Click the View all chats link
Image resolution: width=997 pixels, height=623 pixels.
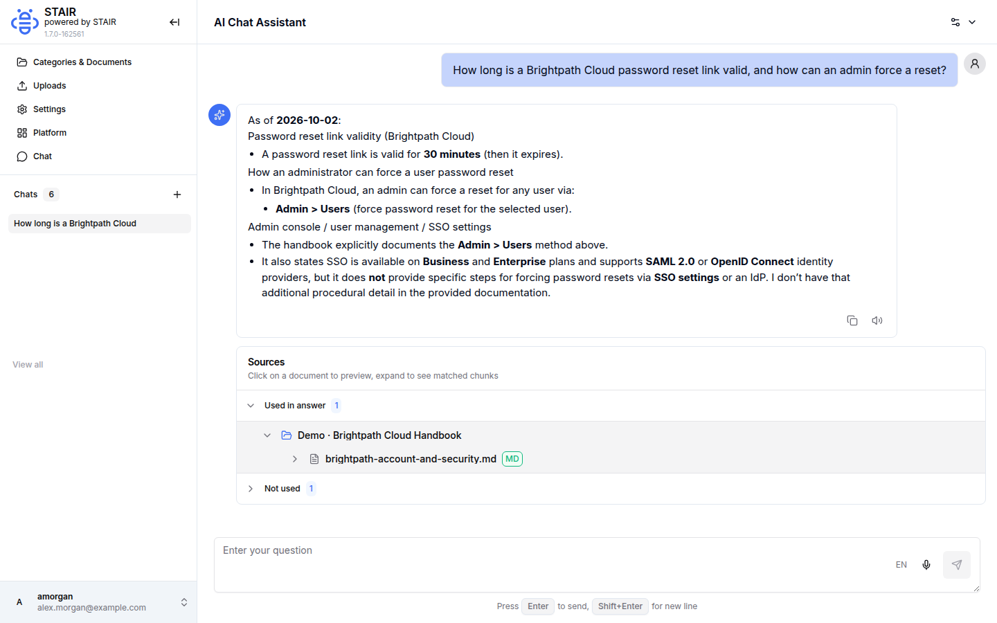(x=28, y=365)
